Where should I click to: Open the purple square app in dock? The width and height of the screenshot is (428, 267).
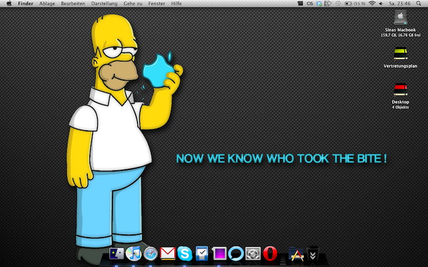[219, 253]
